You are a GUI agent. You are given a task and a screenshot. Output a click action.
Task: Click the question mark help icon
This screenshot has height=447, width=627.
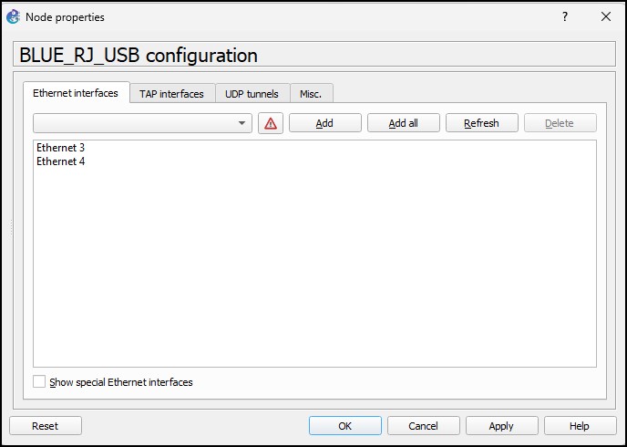(x=565, y=16)
